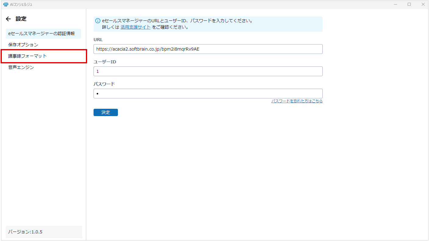Image resolution: width=429 pixels, height=241 pixels.
Task: Open the 活用支援サイト link
Action: click(x=135, y=27)
